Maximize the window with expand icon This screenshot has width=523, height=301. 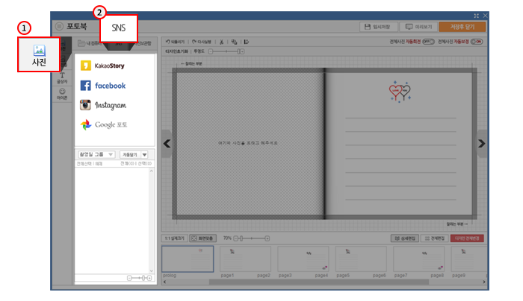click(476, 16)
